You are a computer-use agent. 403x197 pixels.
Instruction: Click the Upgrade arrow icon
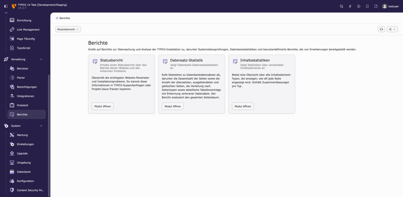tap(12, 153)
